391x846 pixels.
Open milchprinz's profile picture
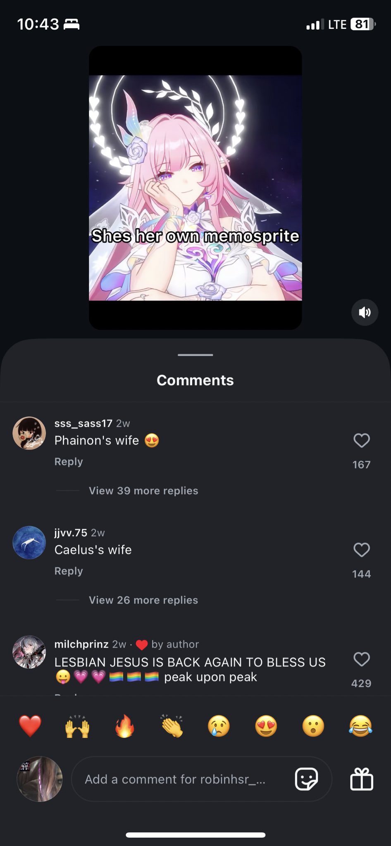(x=29, y=652)
